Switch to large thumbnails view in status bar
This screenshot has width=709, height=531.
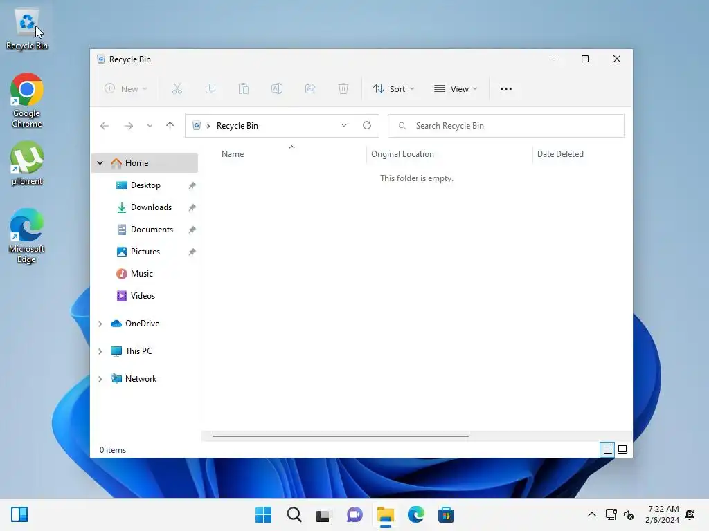tap(622, 449)
